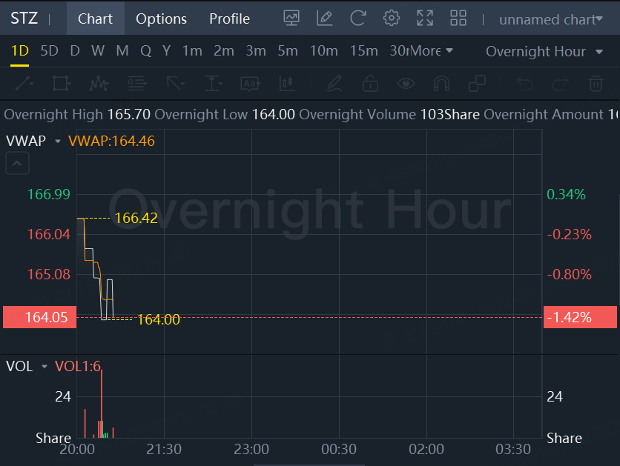The width and height of the screenshot is (620, 466).
Task: Toggle drawings visibility with the eye icon
Action: 406,83
